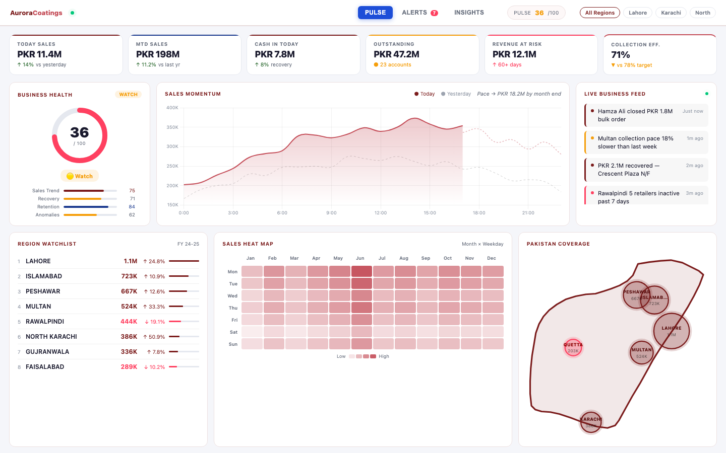Open the Rawalpindi watchlist row

[x=108, y=322]
